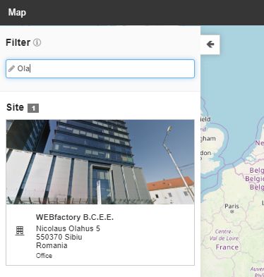Click the Site count badge showing 1
This screenshot has width=264, height=277.
[x=33, y=109]
